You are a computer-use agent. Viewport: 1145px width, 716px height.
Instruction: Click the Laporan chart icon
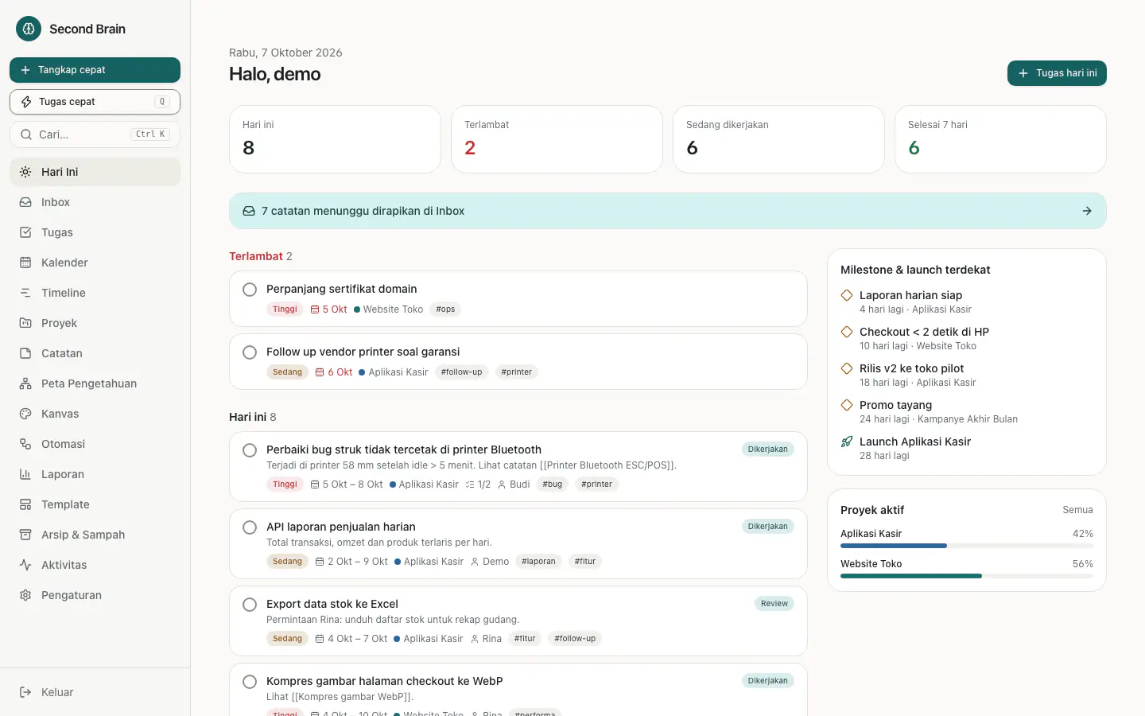tap(25, 474)
